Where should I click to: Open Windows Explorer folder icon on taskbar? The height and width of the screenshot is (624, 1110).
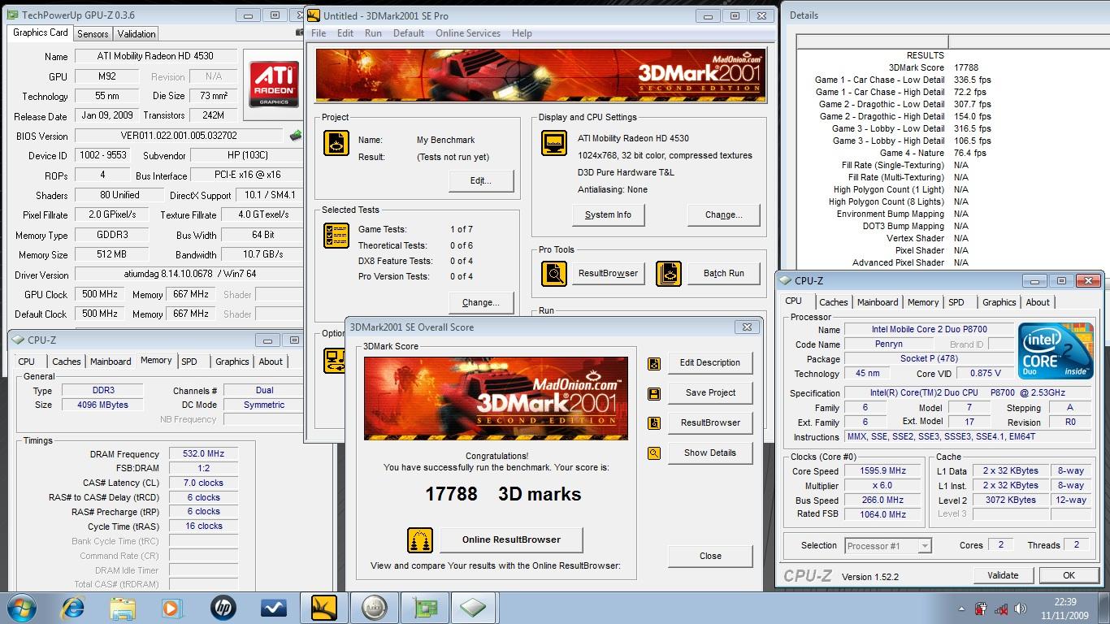point(123,608)
